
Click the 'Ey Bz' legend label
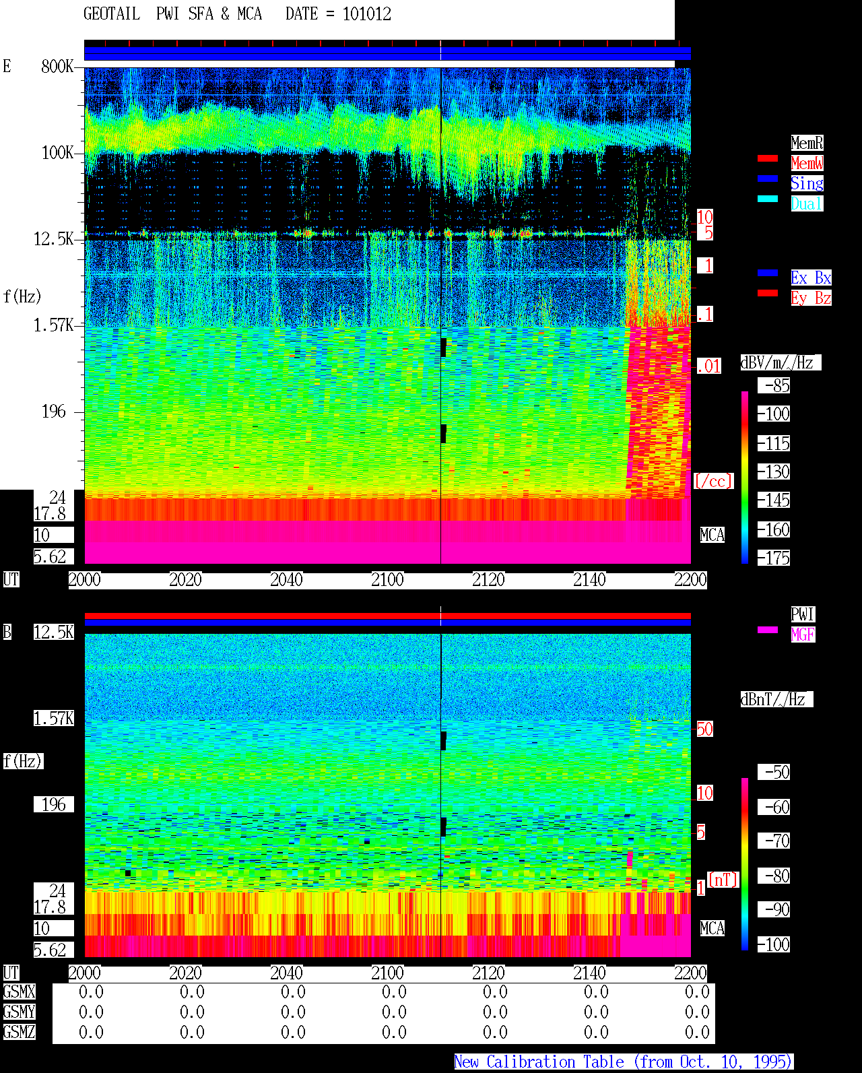[811, 298]
